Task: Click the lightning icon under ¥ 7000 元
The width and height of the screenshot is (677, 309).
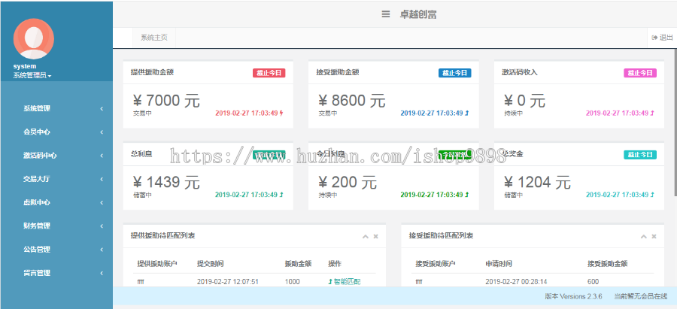Action: click(x=282, y=114)
